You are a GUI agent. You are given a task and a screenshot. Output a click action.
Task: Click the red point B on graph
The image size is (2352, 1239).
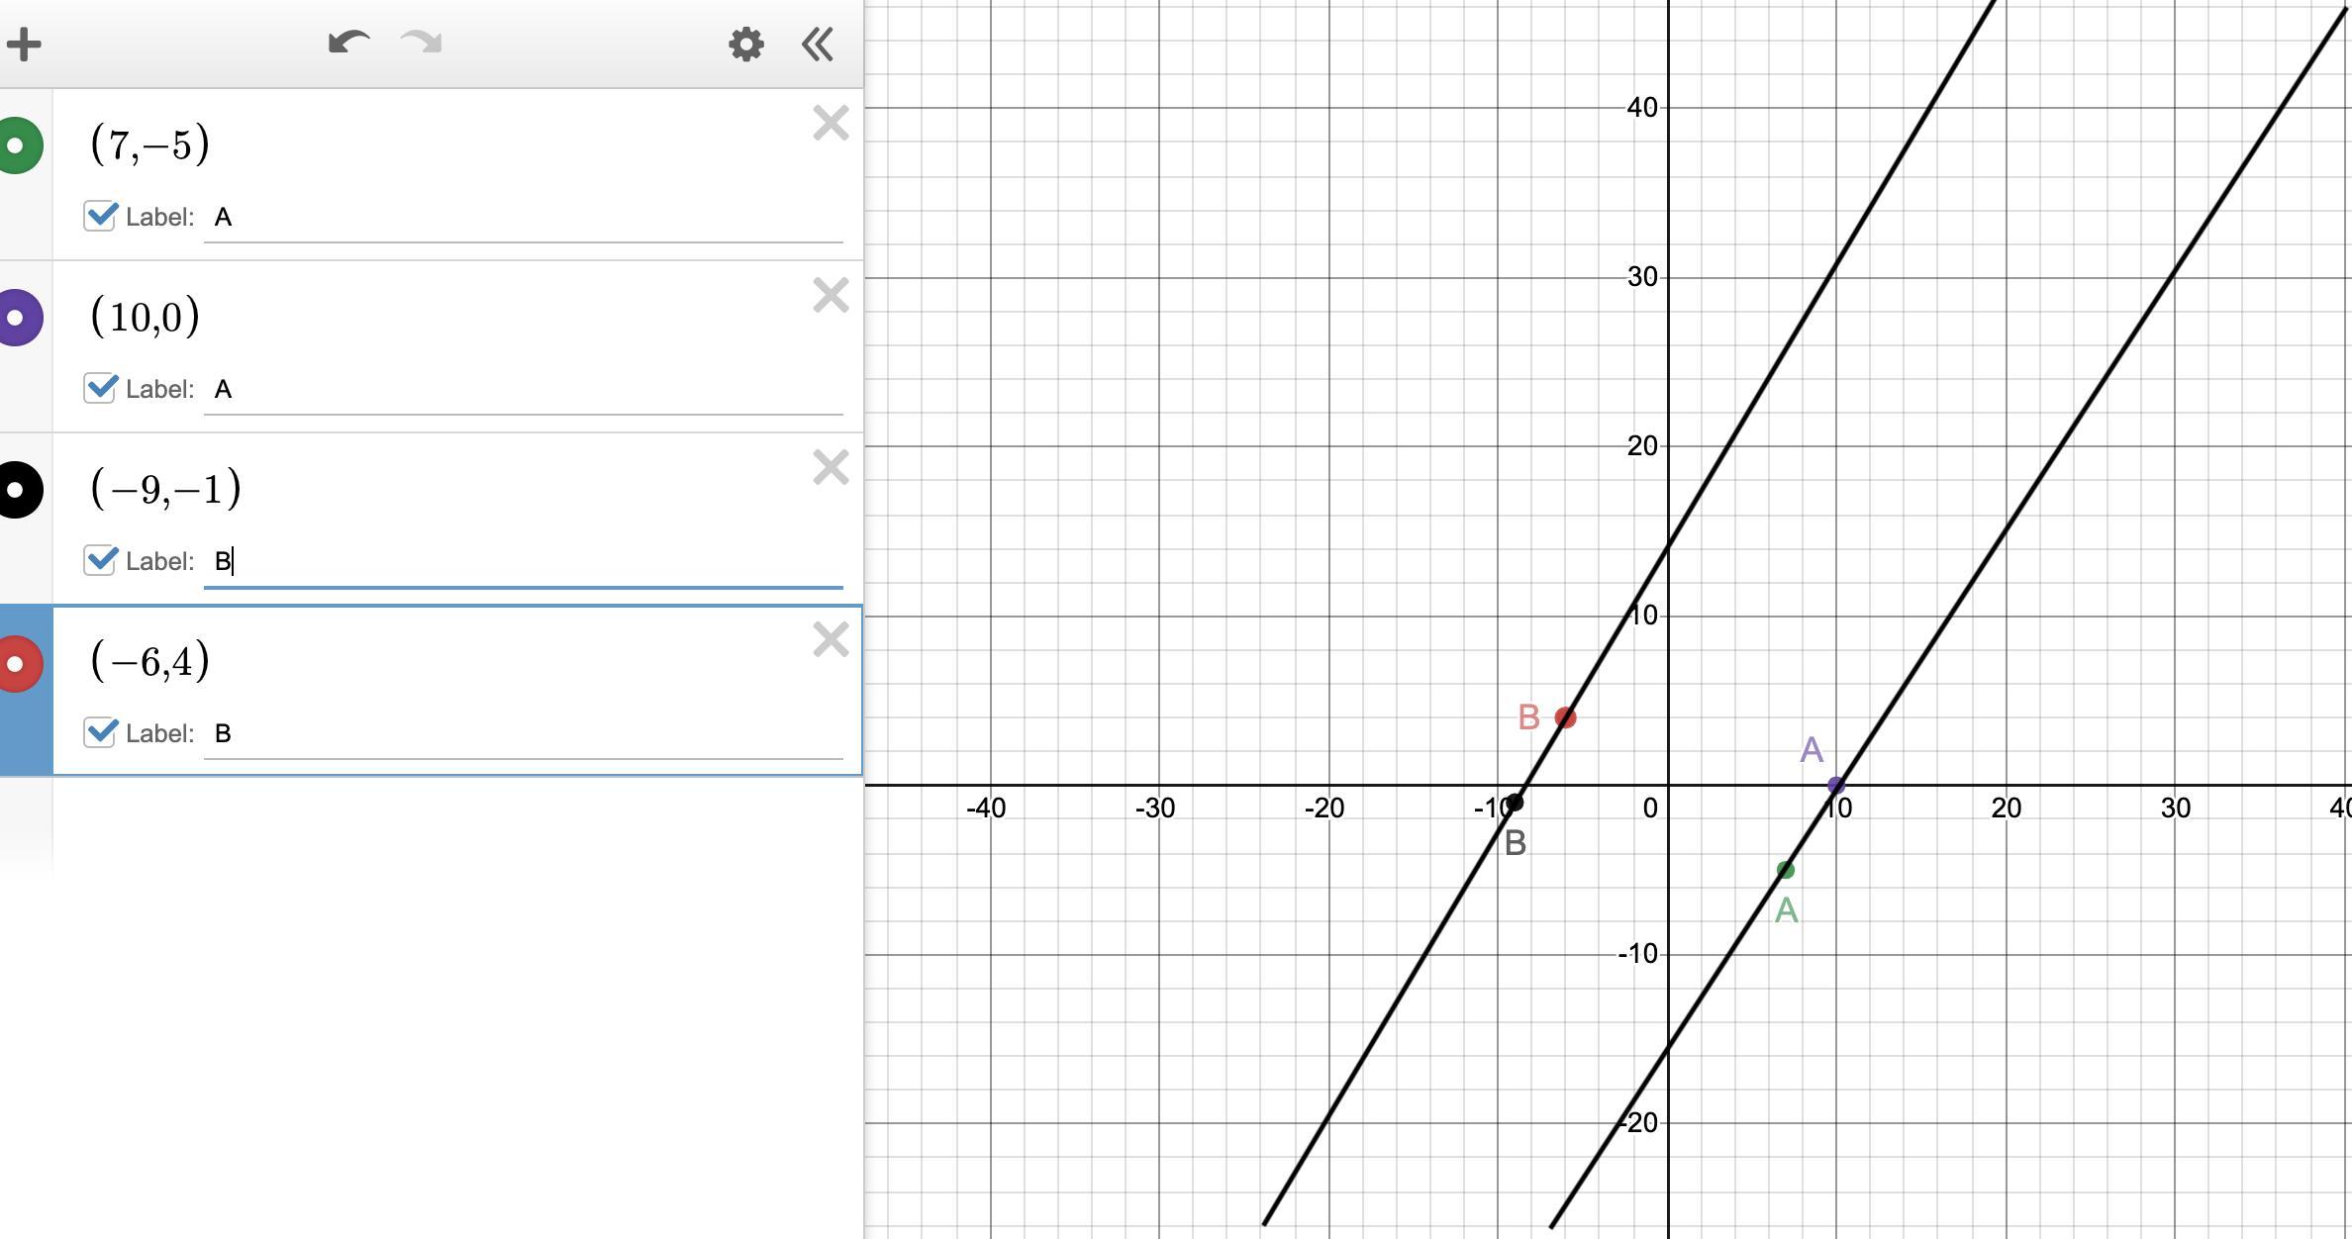(x=1565, y=717)
